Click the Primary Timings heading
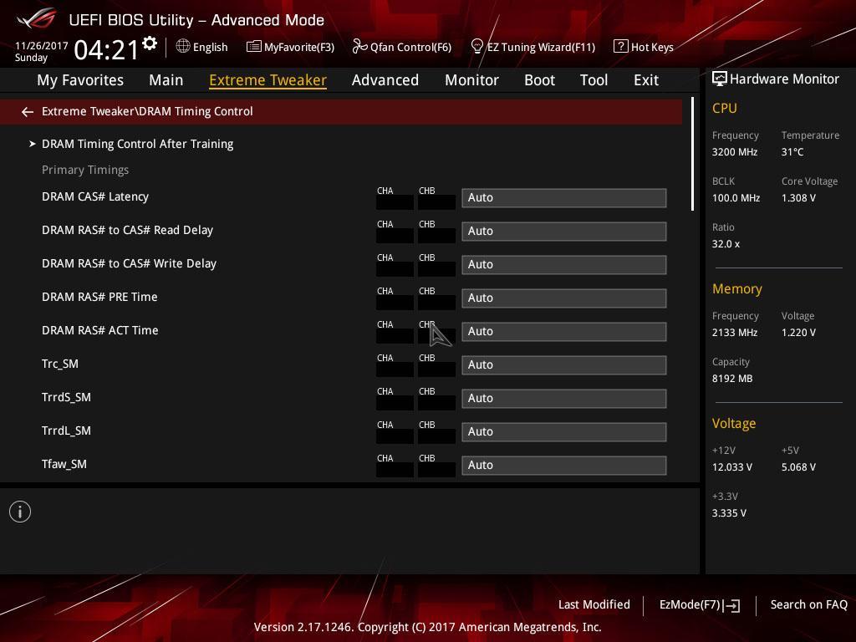The image size is (856, 642). pyautogui.click(x=85, y=170)
